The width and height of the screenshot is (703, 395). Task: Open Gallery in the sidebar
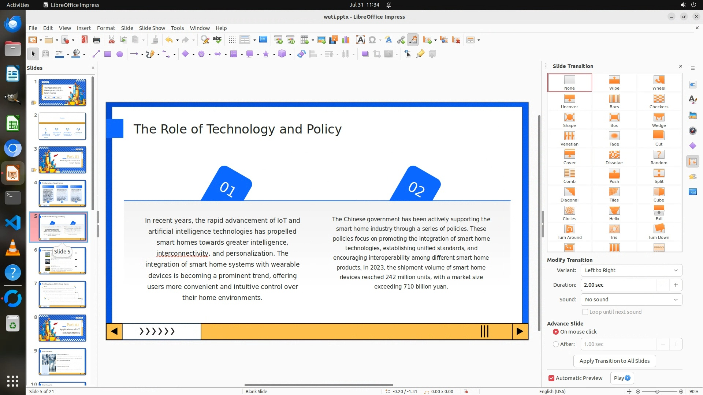(692, 115)
